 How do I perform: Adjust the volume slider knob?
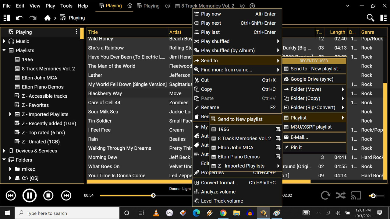coord(373,196)
